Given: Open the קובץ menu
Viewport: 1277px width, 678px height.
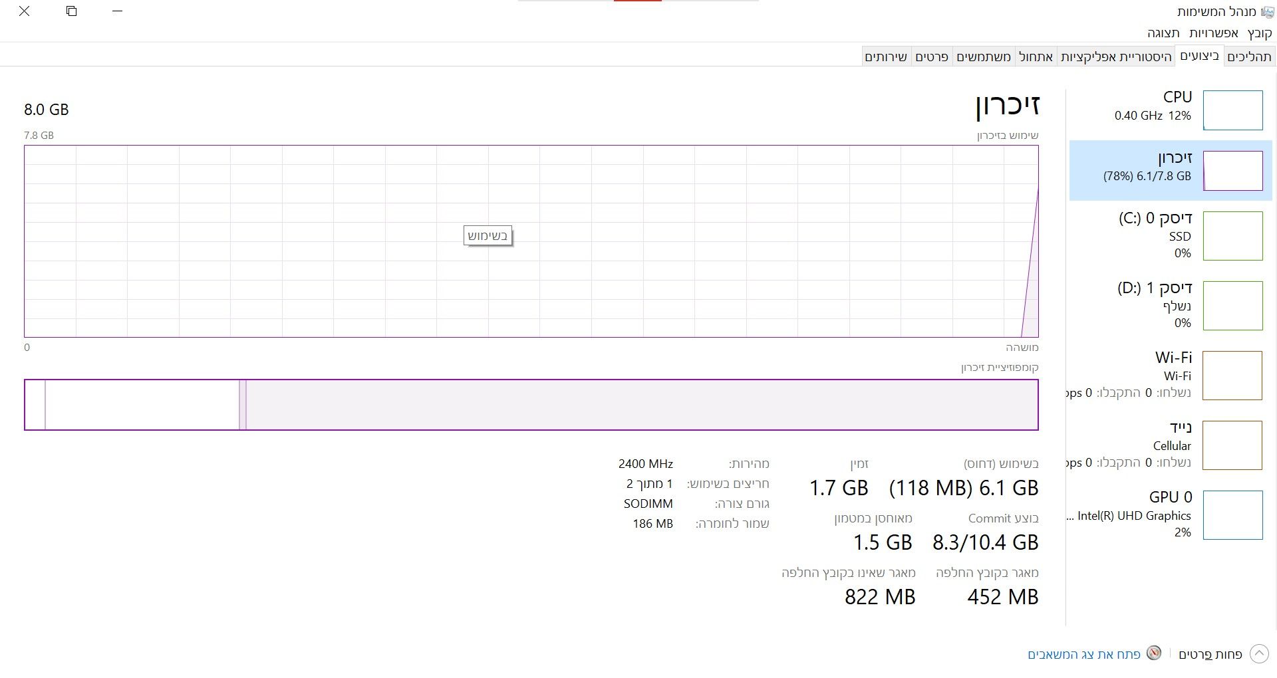Looking at the screenshot, I should tap(1260, 33).
